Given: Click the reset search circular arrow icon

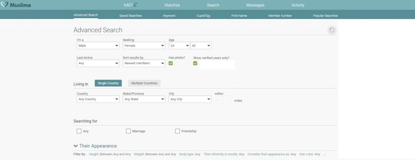Looking at the screenshot, I should (332, 30).
